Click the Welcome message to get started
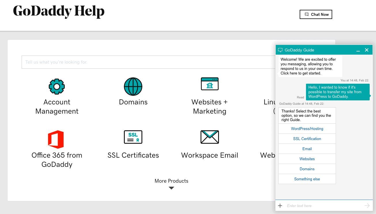Image resolution: width=376 pixels, height=214 pixels. 310,66
